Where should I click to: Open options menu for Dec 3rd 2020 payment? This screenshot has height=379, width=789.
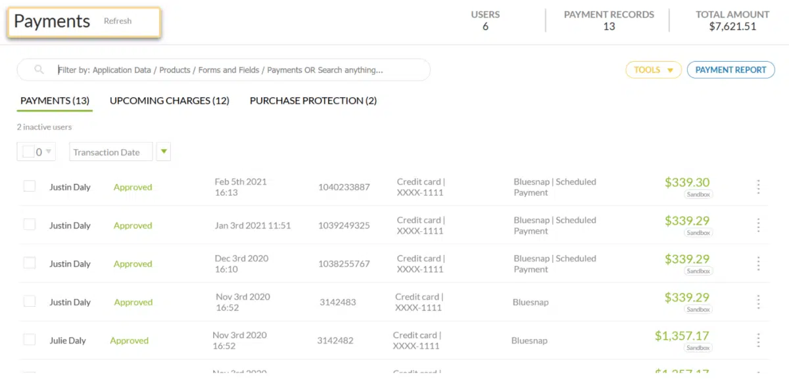[758, 264]
